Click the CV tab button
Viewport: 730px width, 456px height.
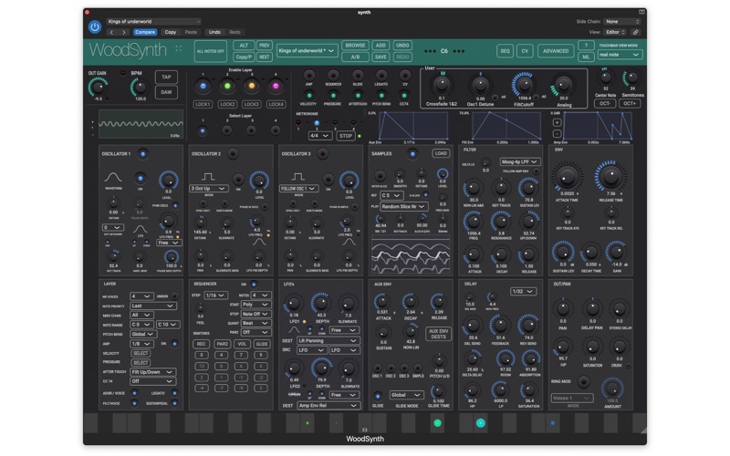[525, 51]
